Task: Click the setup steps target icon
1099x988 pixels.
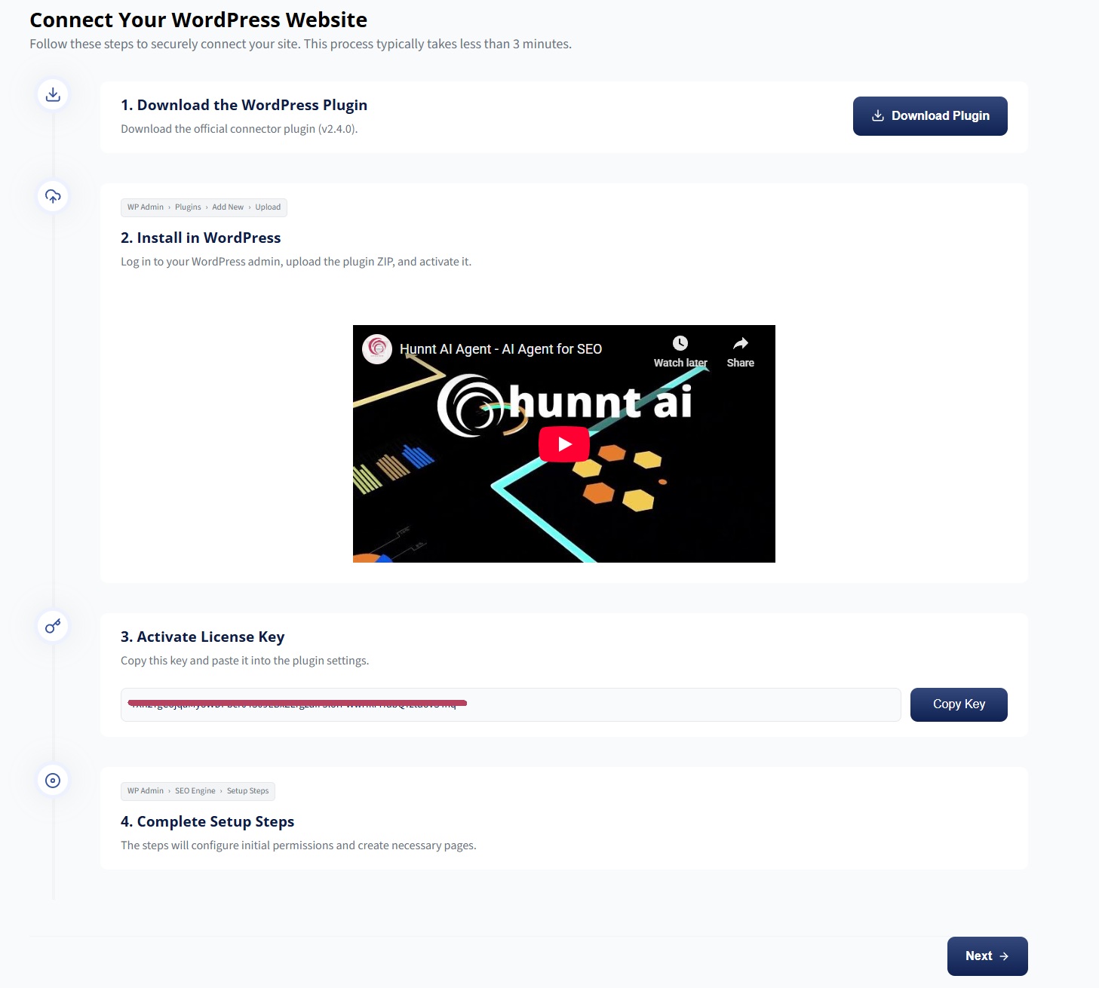Action: point(53,781)
